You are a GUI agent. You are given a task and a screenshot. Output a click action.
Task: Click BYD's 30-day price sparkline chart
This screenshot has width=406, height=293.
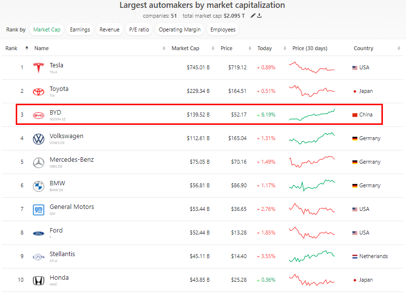[312, 115]
